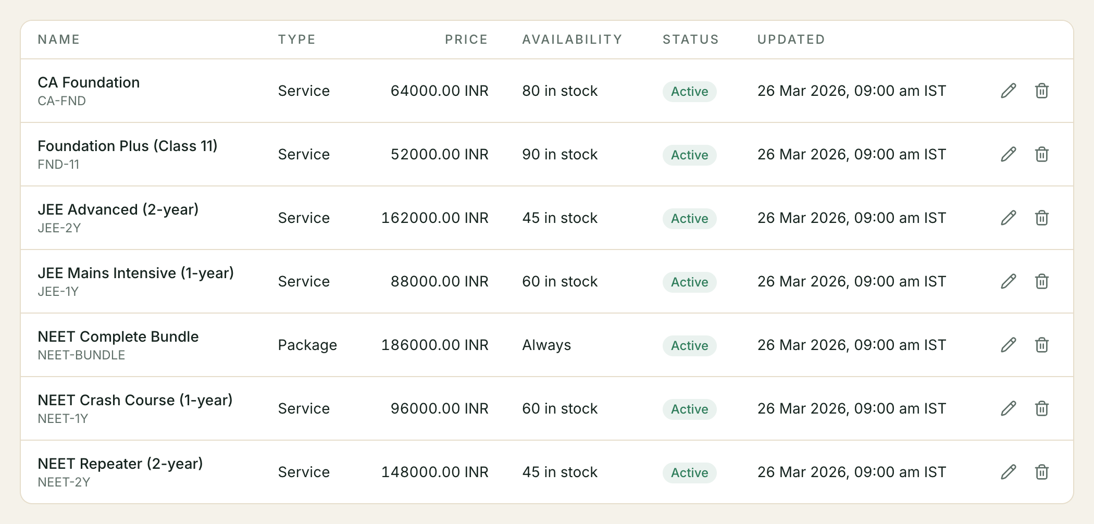Screen dimensions: 1094x524
Task: Delete NEET Repeater (2-year) row
Action: [1042, 472]
